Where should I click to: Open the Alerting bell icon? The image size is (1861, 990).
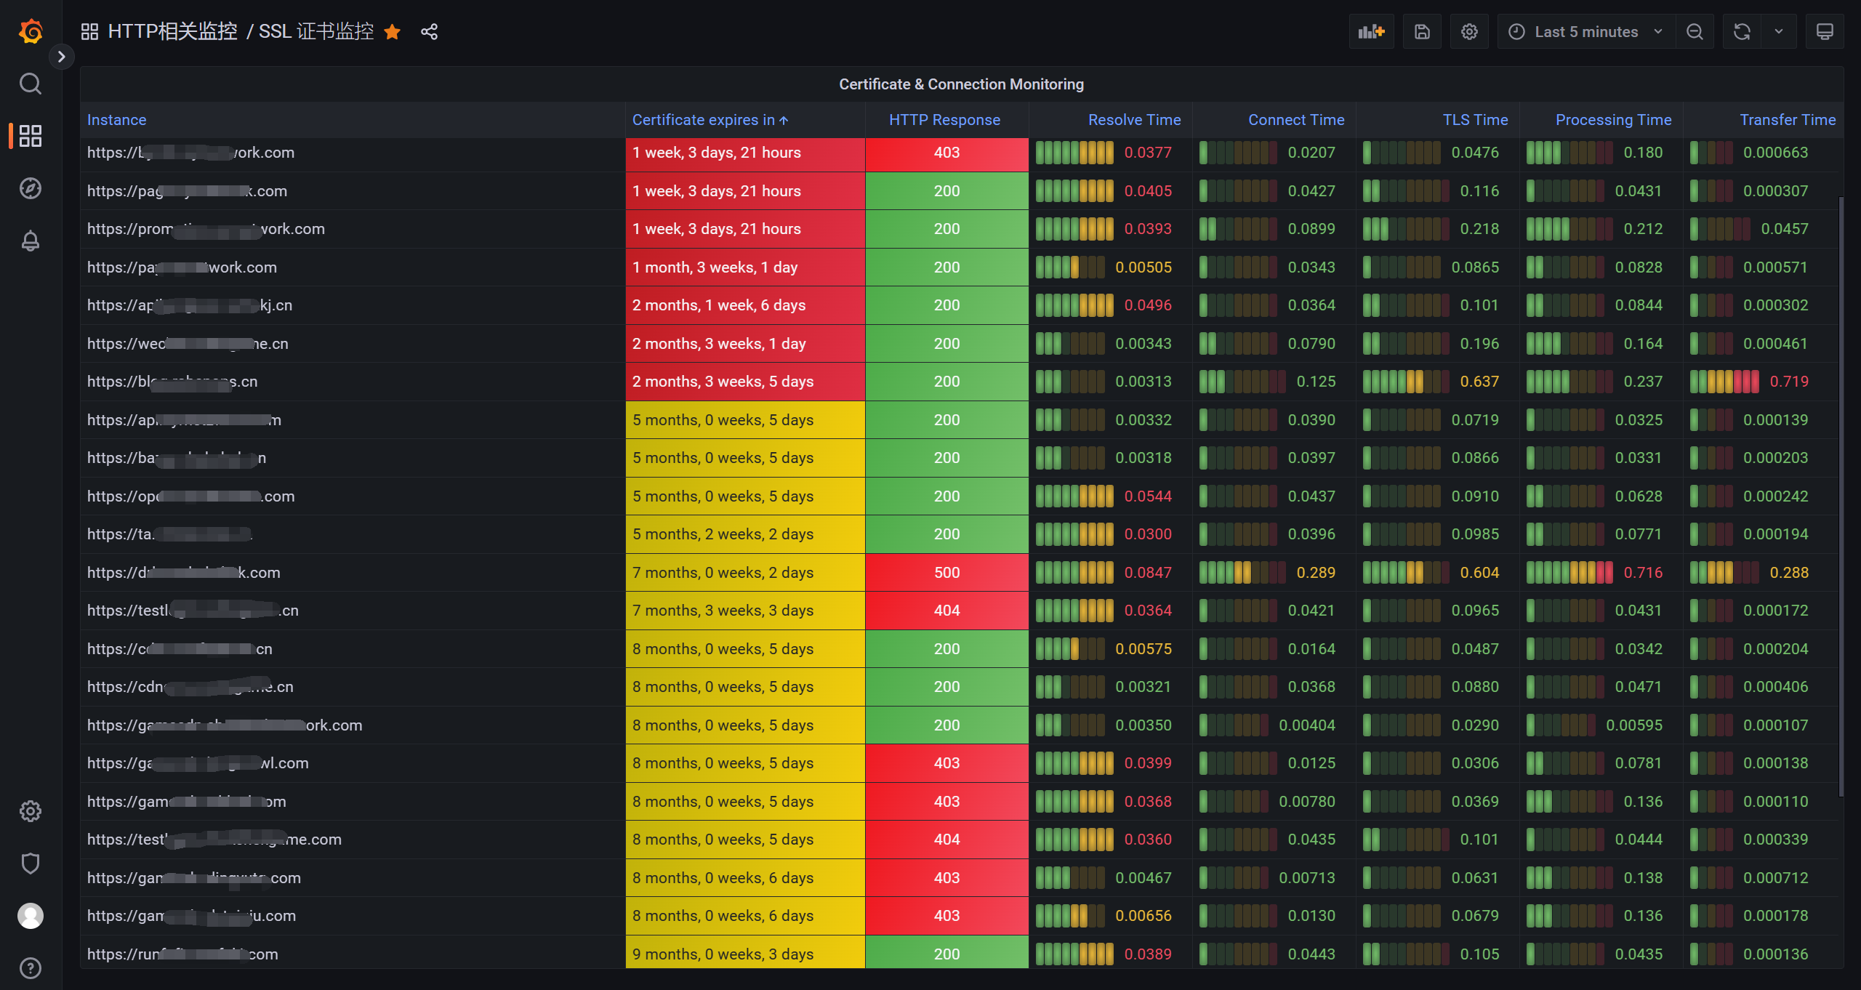pyautogui.click(x=31, y=241)
